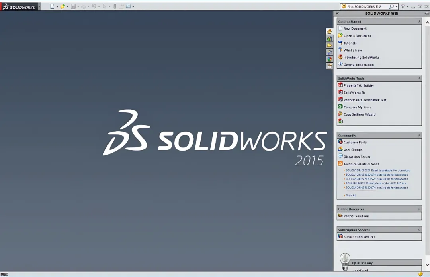
Task: Select the SolidWorks Resources home tab
Action: (x=329, y=32)
